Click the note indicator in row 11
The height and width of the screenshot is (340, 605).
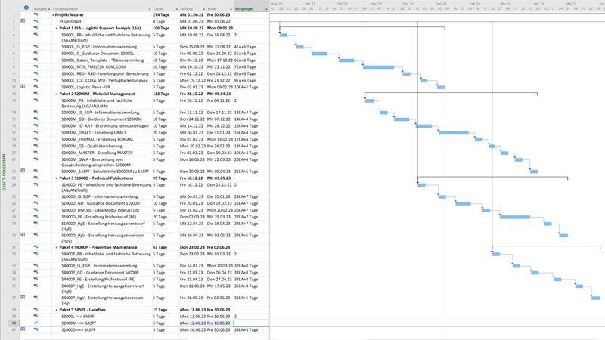23,86
